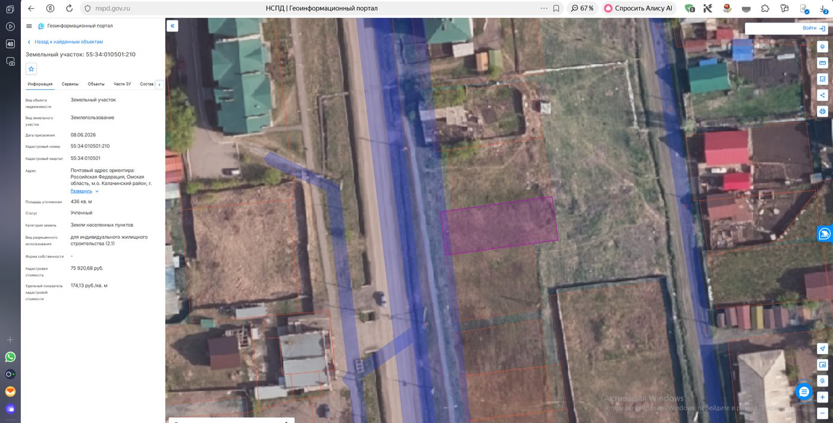Image resolution: width=833 pixels, height=423 pixels.
Task: Add the land parcel to favorites via the star
Action: [32, 69]
